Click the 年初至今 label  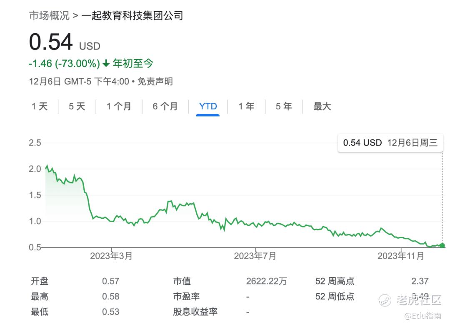click(x=133, y=63)
